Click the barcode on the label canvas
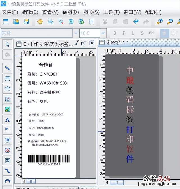 tap(49, 159)
